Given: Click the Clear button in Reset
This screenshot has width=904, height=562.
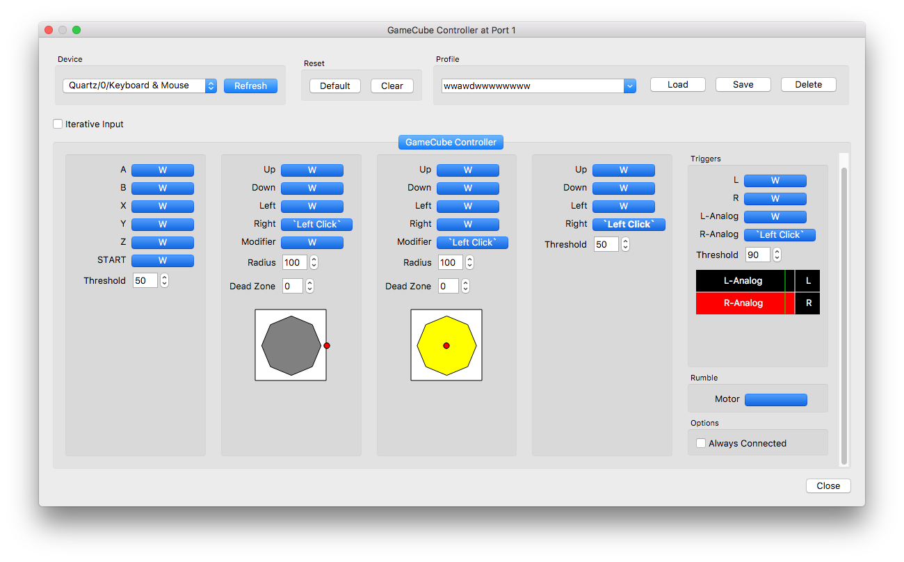Looking at the screenshot, I should click(392, 86).
